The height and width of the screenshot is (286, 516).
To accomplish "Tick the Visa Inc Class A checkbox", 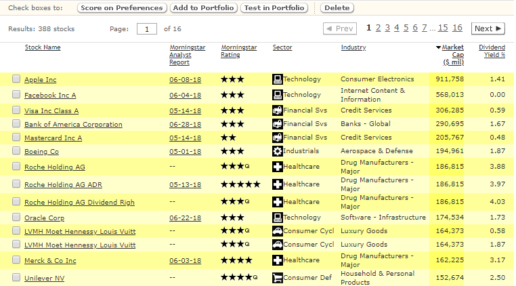I will (16, 110).
